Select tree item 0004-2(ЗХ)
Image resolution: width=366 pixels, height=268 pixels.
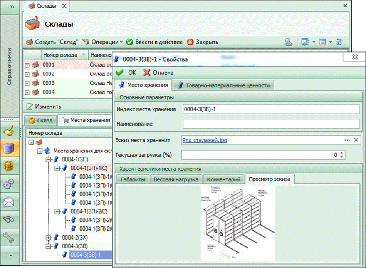pyautogui.click(x=75, y=238)
